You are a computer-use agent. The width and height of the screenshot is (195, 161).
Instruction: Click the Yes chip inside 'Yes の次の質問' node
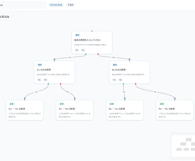pyautogui.click(x=39, y=80)
